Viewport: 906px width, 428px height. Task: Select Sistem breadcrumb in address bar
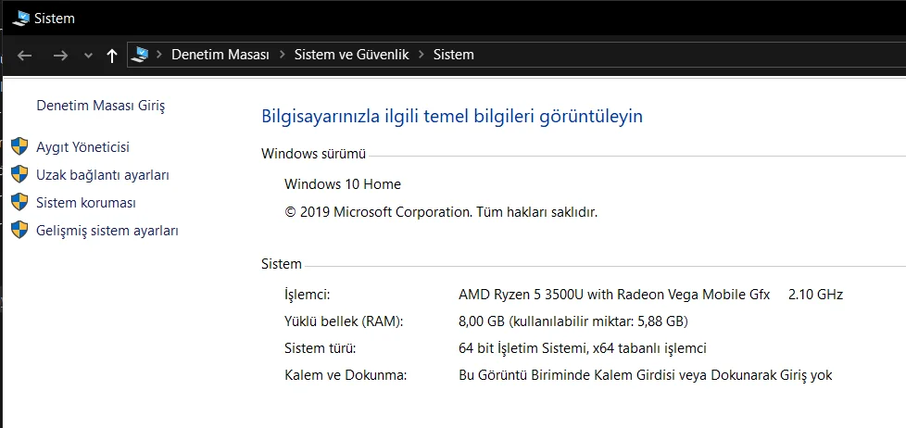(x=454, y=55)
